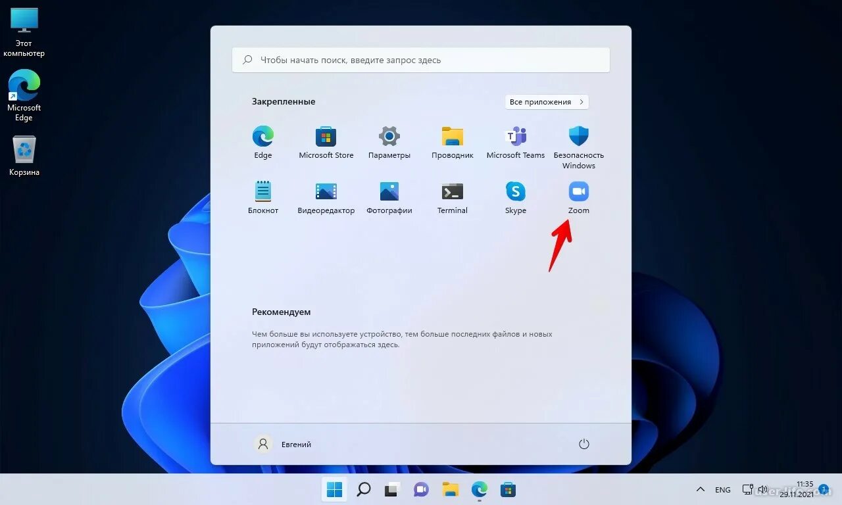Open Блокнот notepad app

[x=263, y=198]
